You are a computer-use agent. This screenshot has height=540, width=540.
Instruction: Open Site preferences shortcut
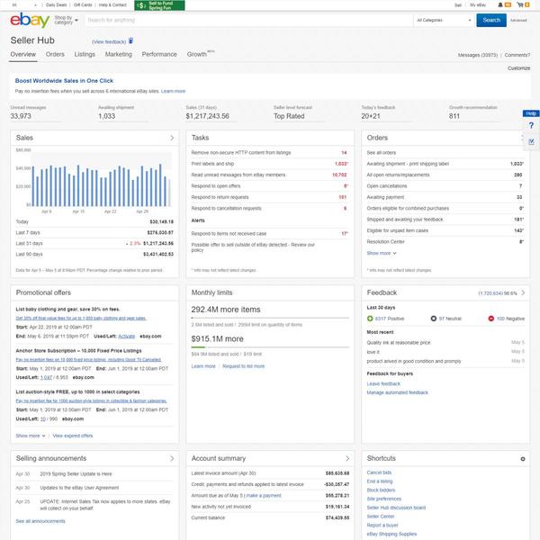384,499
